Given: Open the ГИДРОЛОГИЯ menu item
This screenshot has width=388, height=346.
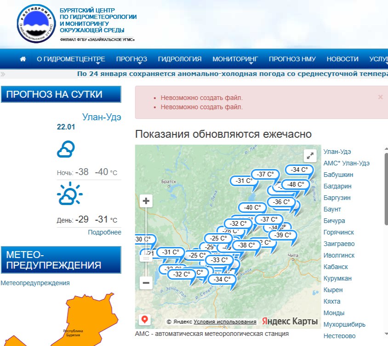Looking at the screenshot, I should 180,59.
